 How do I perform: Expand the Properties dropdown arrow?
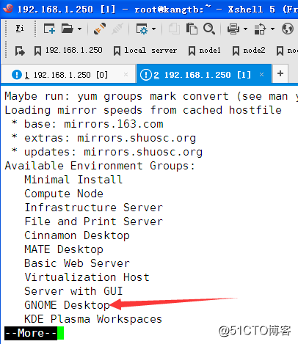[153, 29]
